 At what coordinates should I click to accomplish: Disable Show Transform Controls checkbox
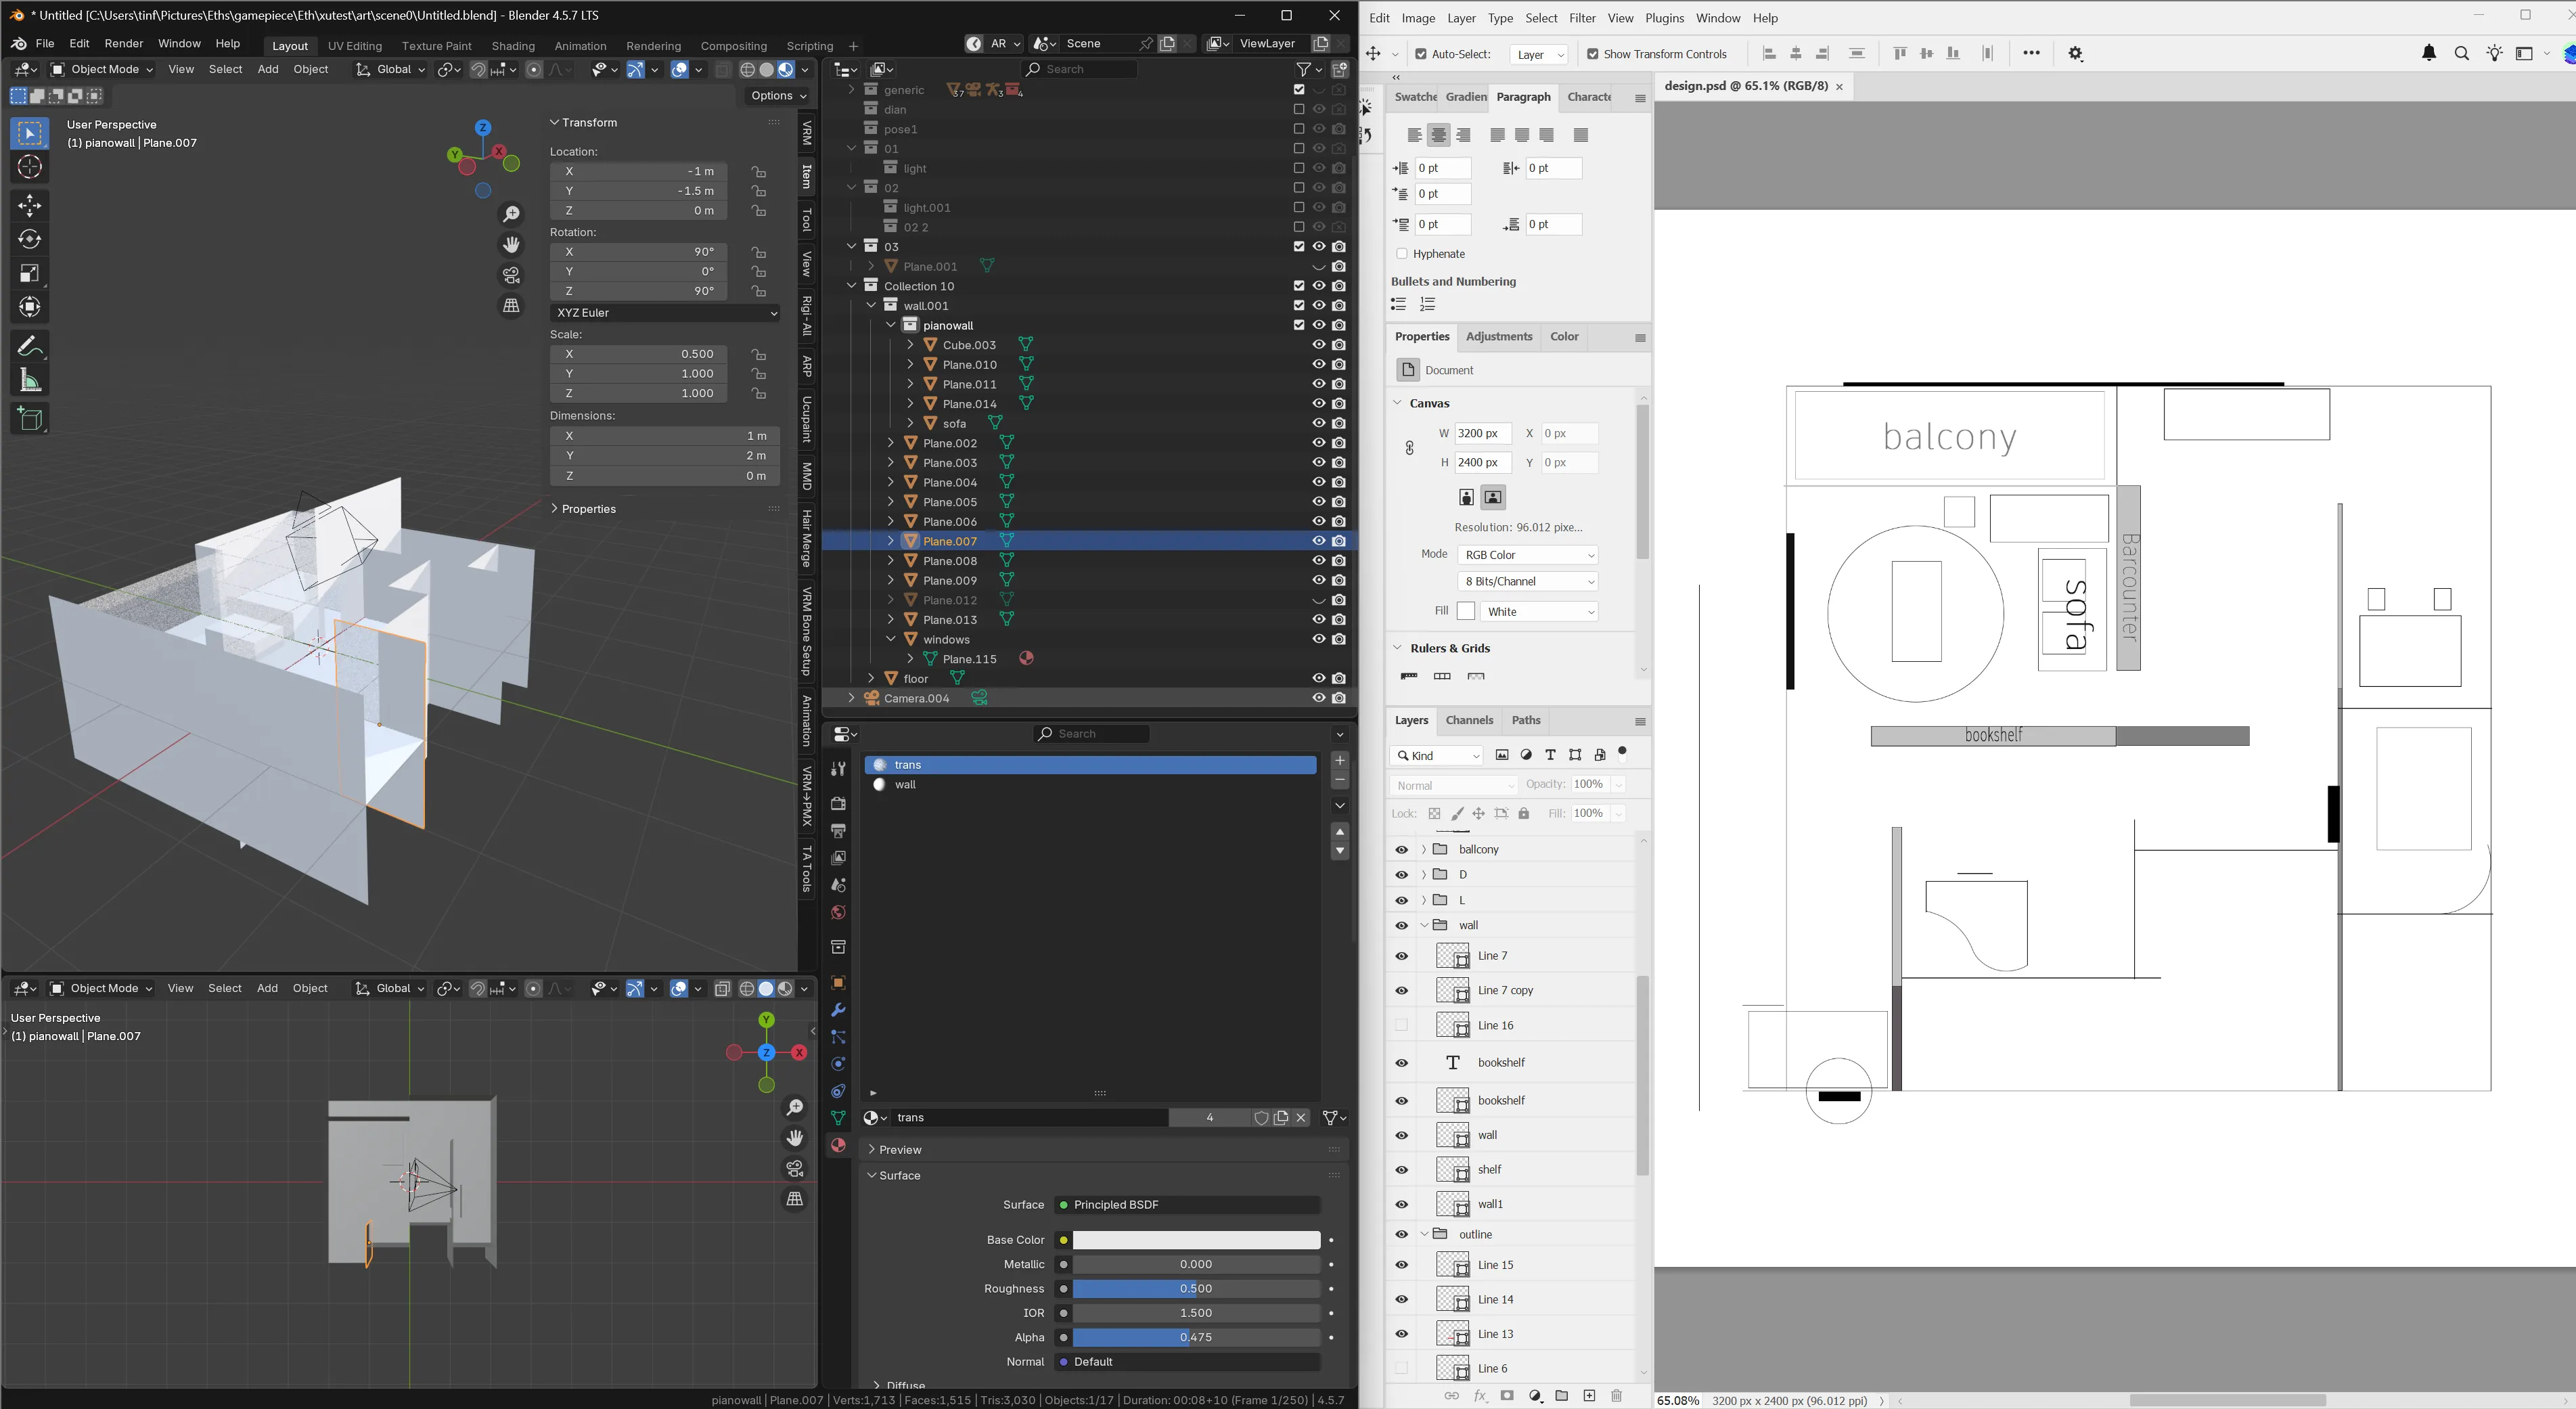click(1593, 54)
